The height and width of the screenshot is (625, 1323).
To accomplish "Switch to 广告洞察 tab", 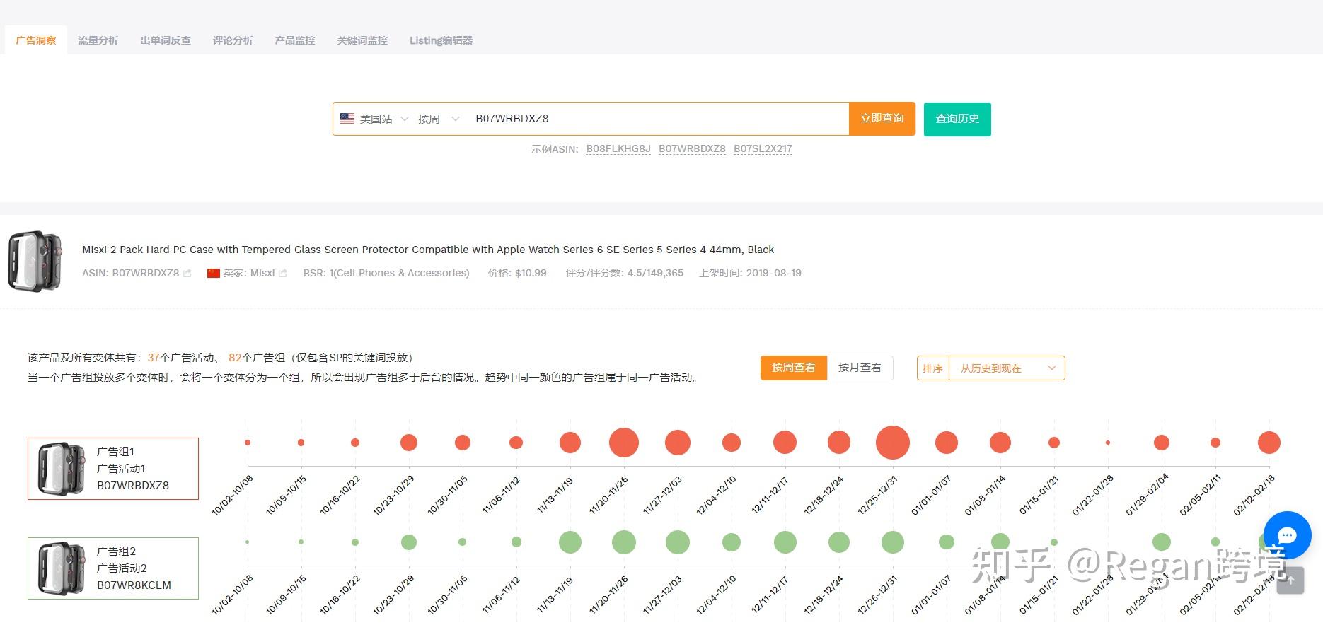I will 36,40.
